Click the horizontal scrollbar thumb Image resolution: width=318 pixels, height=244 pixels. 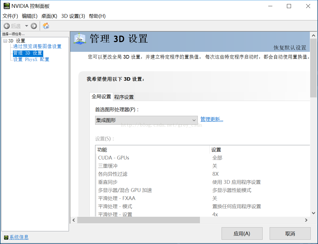click(139, 220)
